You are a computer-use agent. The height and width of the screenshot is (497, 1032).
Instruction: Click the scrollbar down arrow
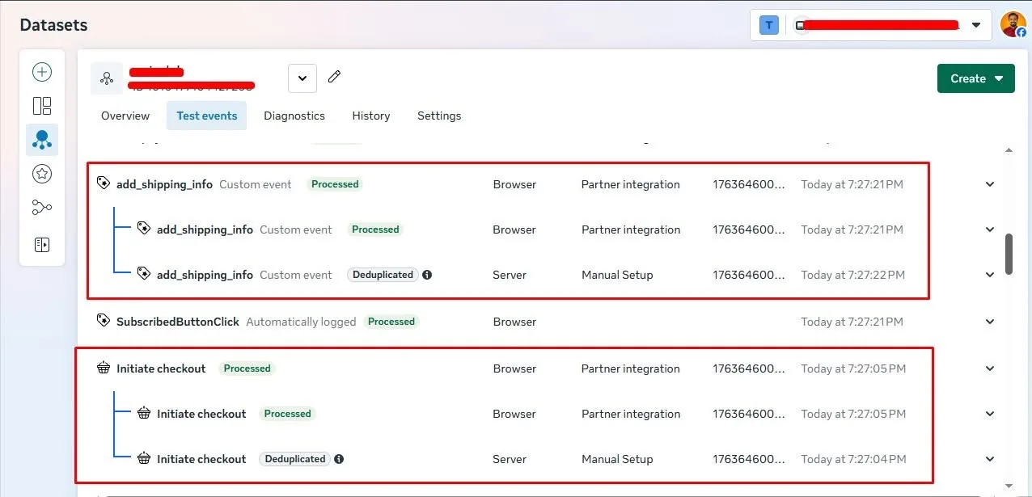coord(1009,485)
